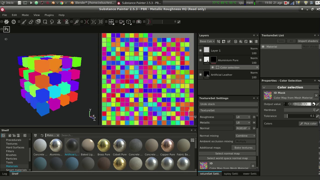
Task: Click the perspective cube view icon
Action: tap(128, 22)
